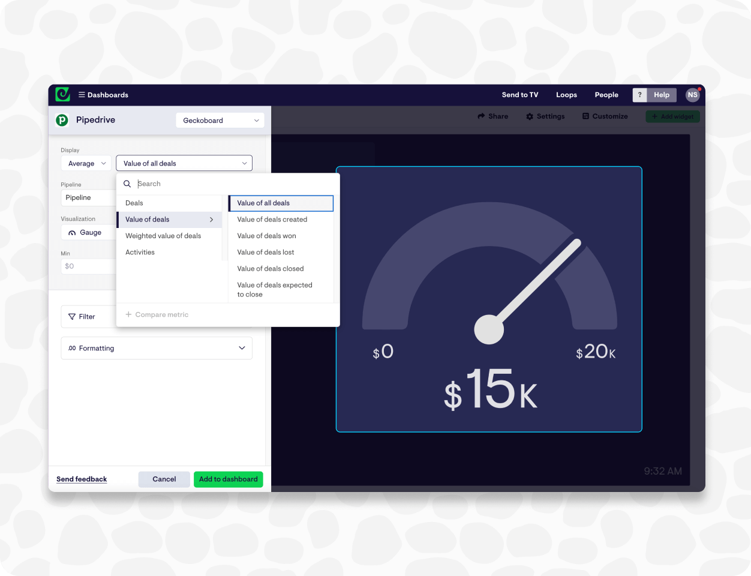
Task: Open the Pipeline dropdown
Action: [x=88, y=197]
